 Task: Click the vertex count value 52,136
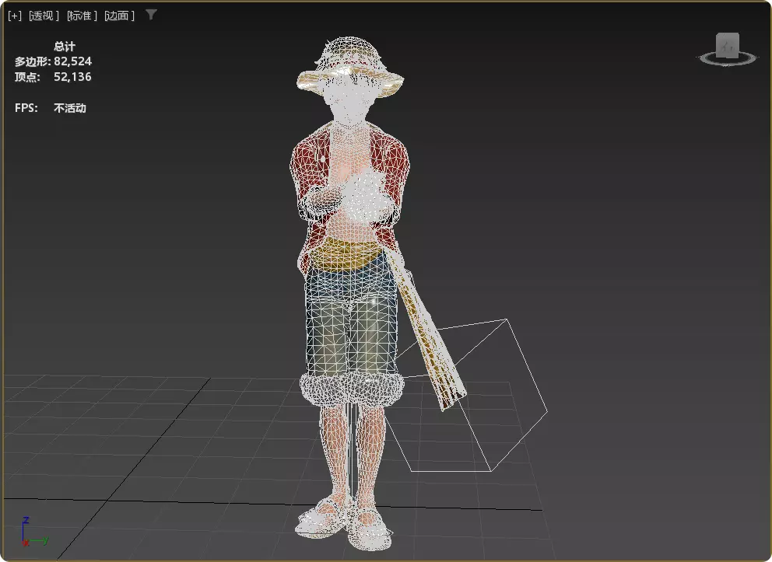tap(72, 77)
